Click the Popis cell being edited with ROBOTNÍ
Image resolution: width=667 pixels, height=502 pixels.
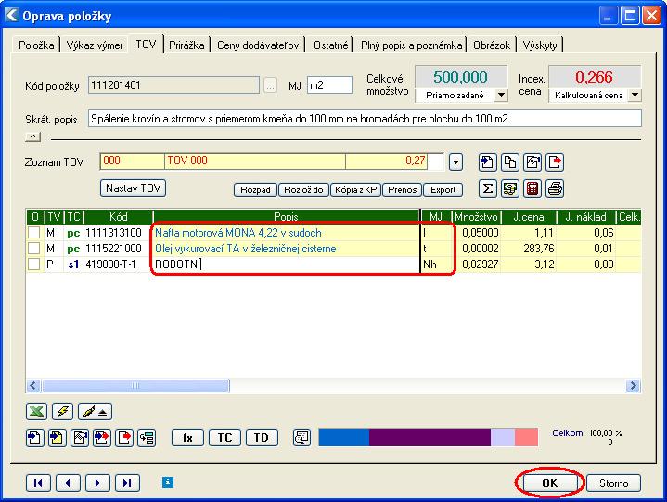287,264
